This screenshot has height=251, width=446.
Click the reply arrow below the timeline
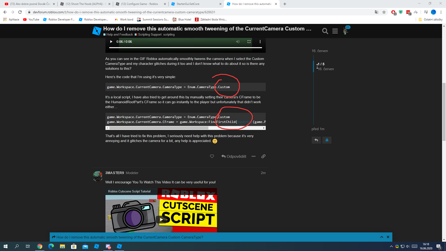(x=316, y=140)
